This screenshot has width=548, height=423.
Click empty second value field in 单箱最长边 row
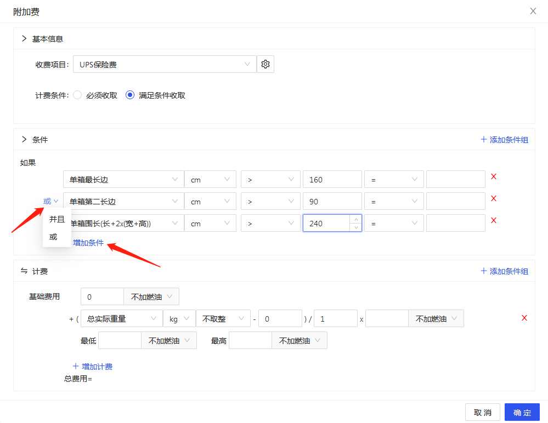coord(456,179)
